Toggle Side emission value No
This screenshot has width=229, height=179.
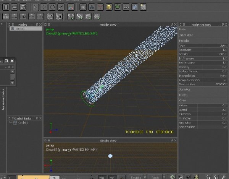tap(212, 127)
